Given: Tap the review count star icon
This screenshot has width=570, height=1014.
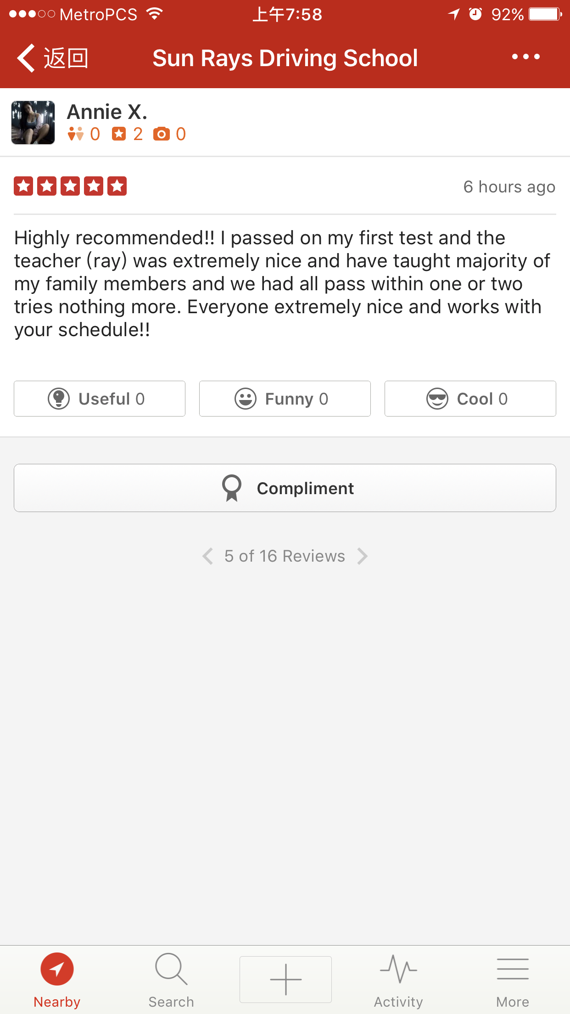Looking at the screenshot, I should [x=119, y=134].
